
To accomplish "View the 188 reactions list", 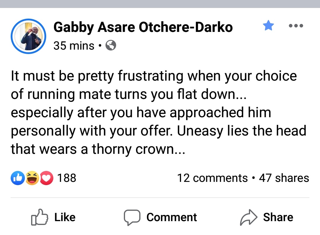I will click(67, 178).
